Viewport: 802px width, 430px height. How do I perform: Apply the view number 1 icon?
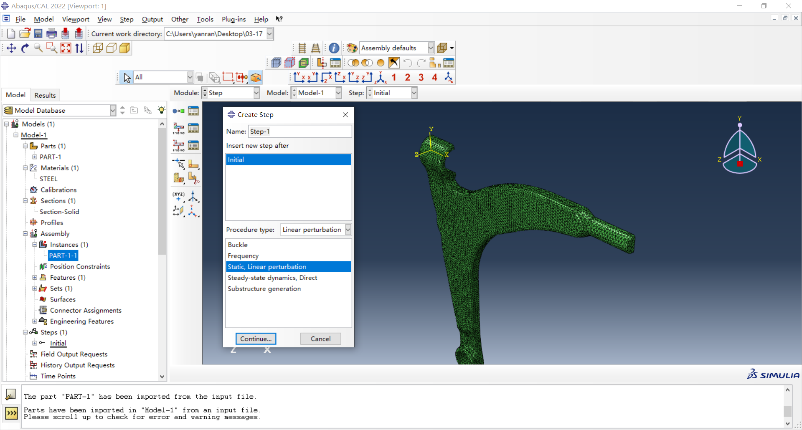tap(394, 78)
